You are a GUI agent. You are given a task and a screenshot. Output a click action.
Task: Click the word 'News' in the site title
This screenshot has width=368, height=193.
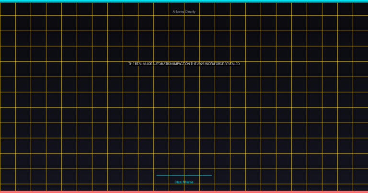pyautogui.click(x=181, y=11)
